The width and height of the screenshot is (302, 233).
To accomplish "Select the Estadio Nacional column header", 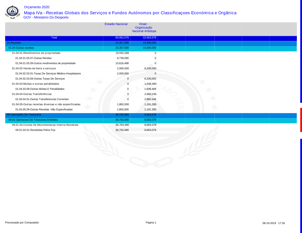I will [116, 24].
